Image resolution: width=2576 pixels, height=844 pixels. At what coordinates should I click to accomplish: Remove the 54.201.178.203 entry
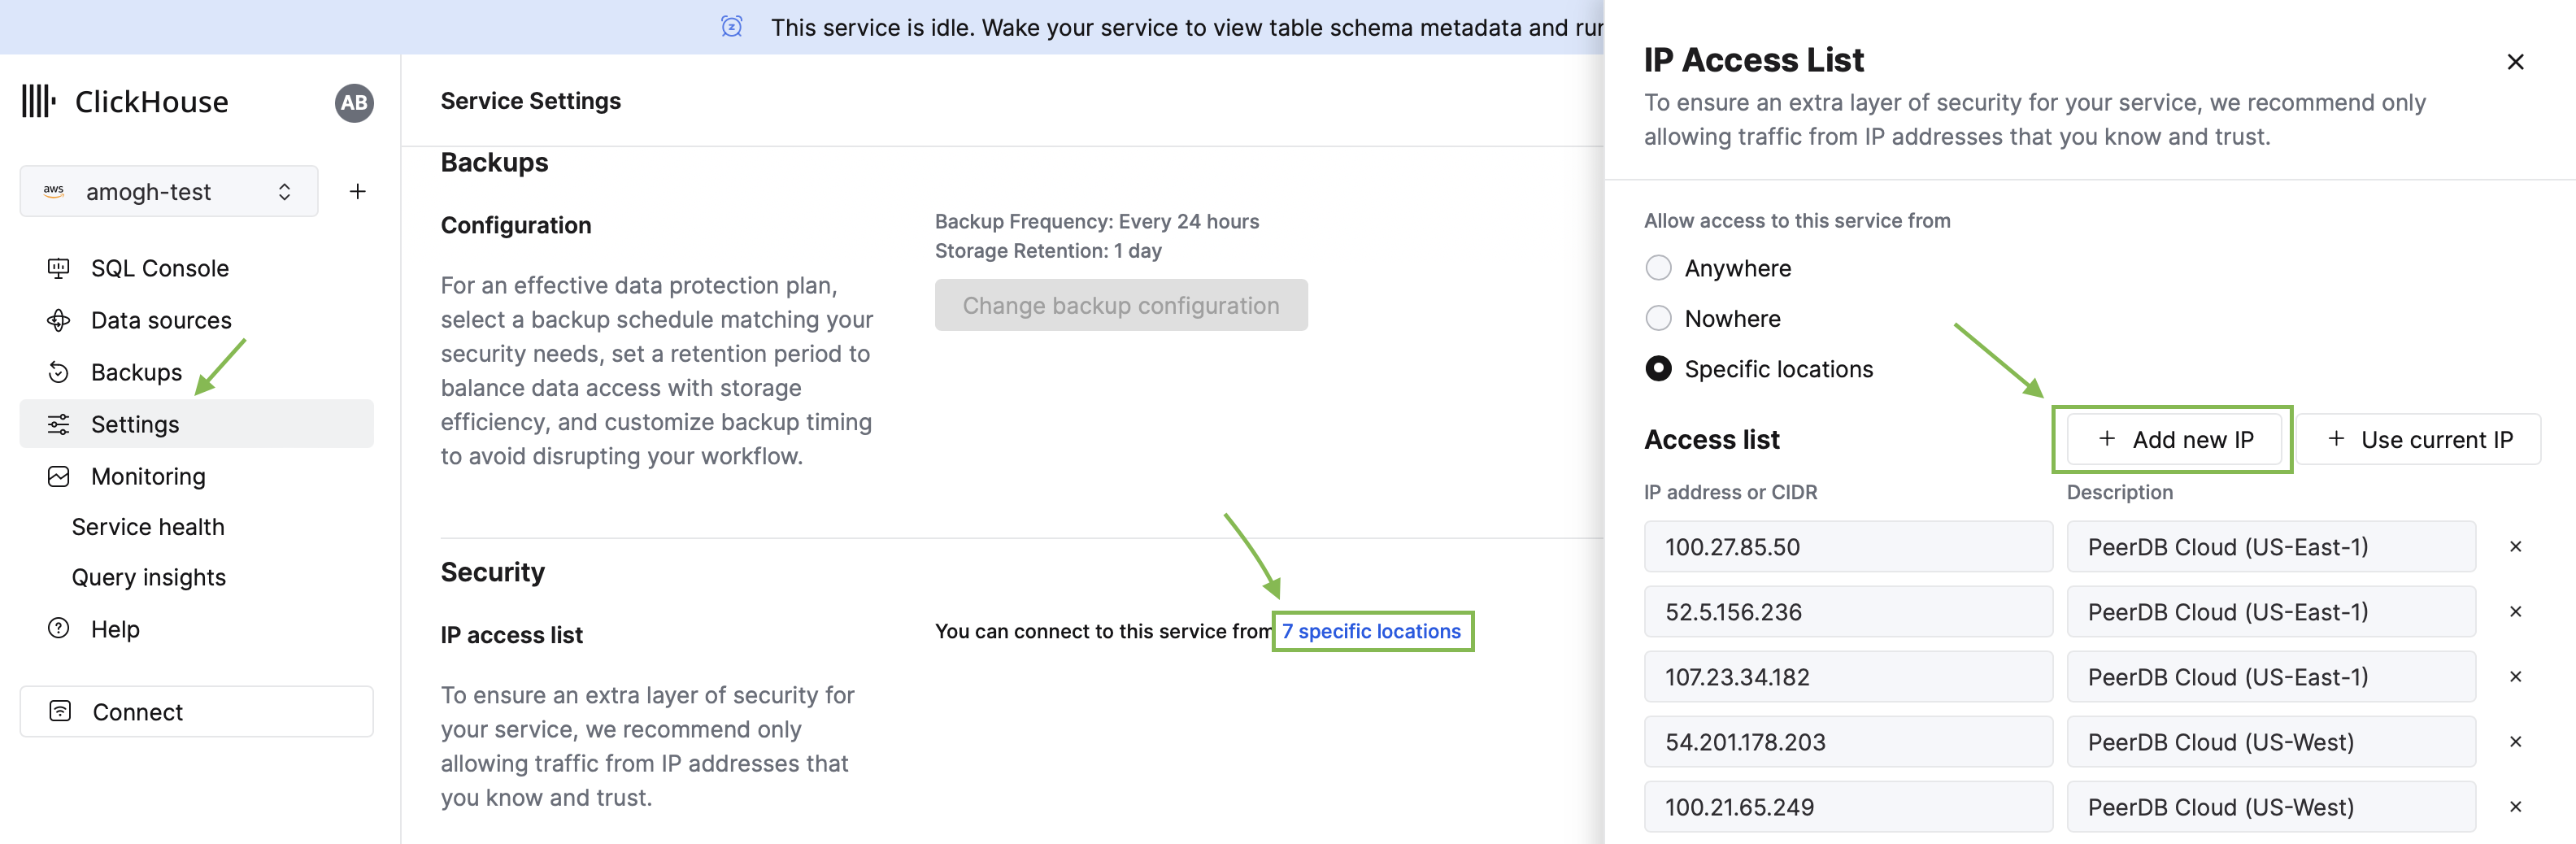pyautogui.click(x=2515, y=741)
